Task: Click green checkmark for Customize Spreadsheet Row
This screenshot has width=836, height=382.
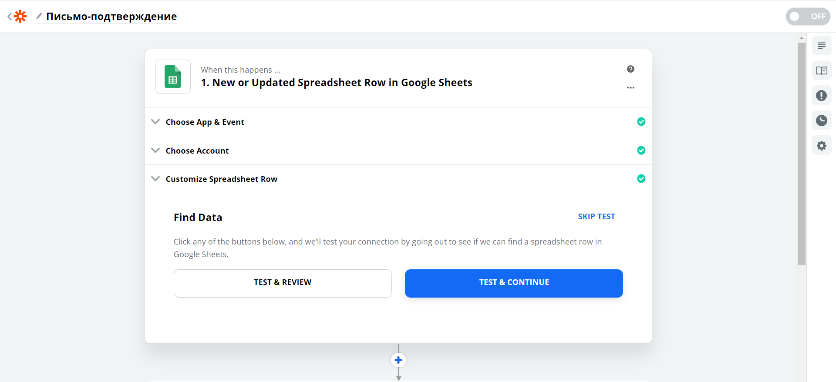Action: coord(641,179)
